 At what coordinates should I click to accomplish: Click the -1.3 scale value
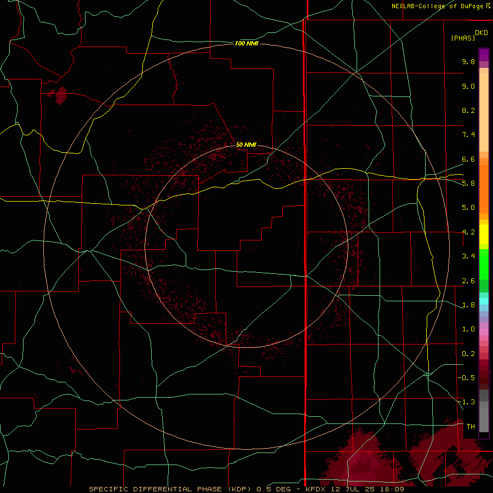click(x=466, y=402)
